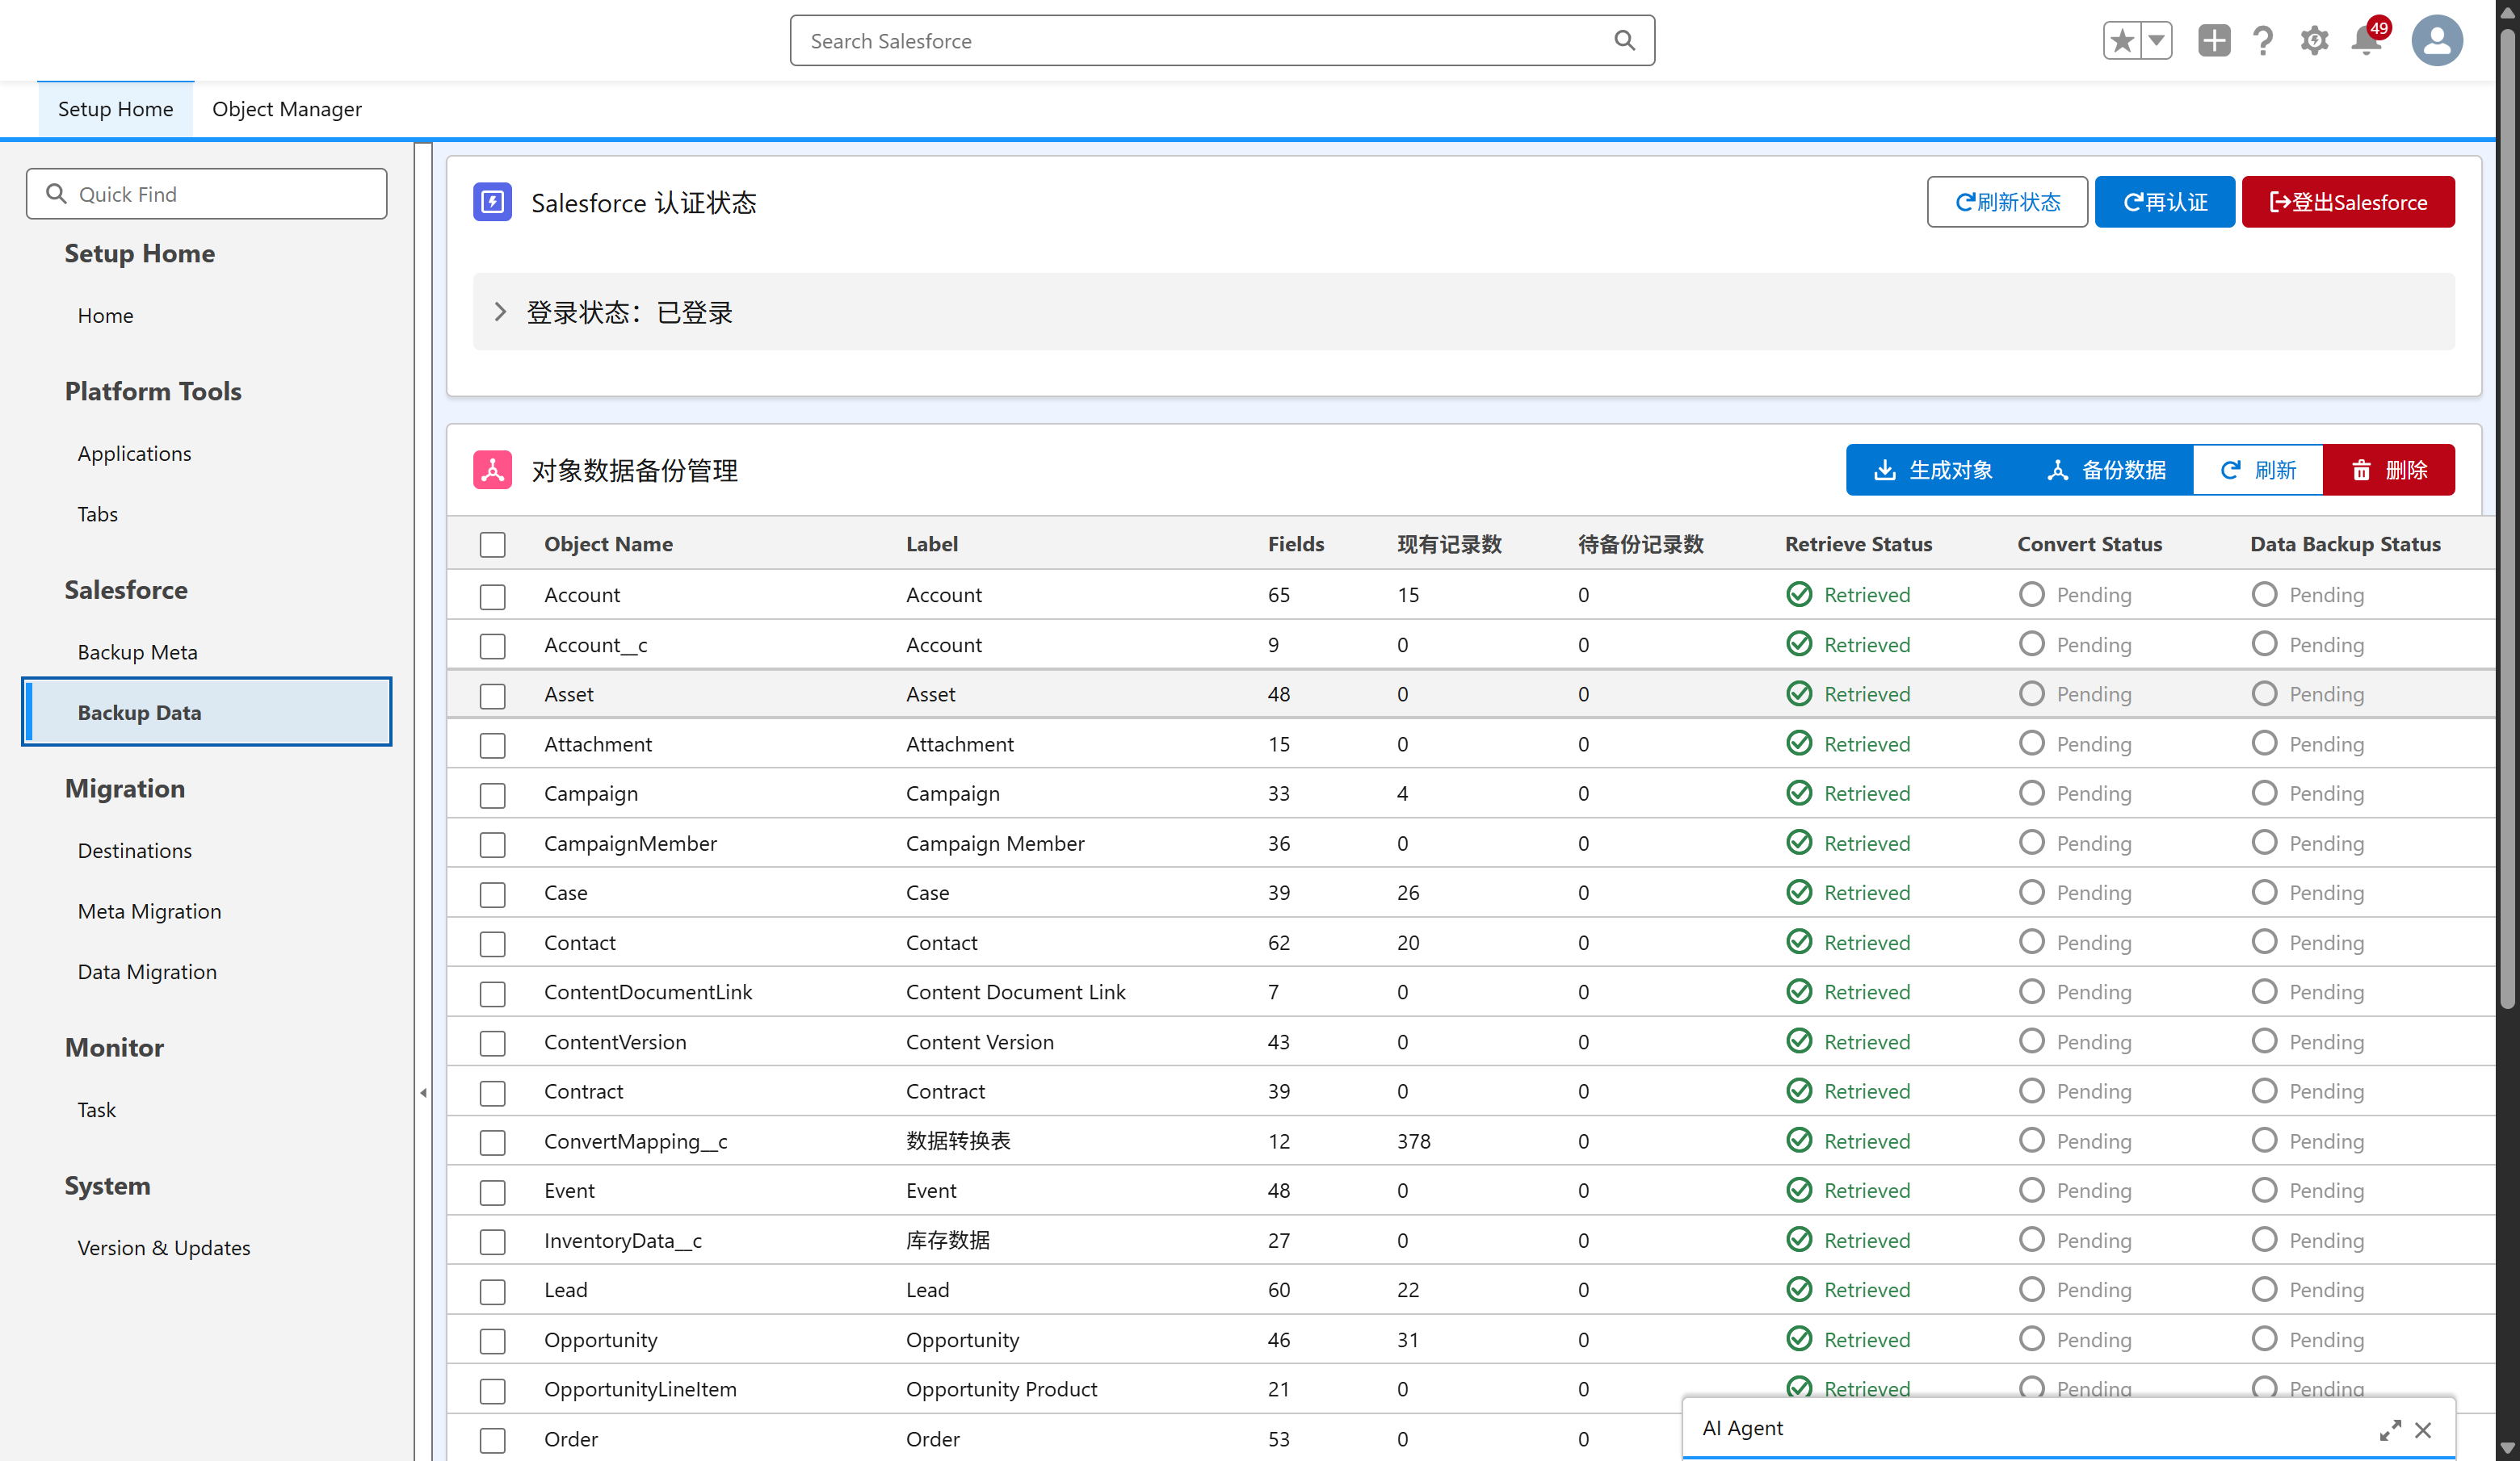This screenshot has width=2520, height=1461.
Task: Open Tabs under Platform Tools
Action: point(97,513)
